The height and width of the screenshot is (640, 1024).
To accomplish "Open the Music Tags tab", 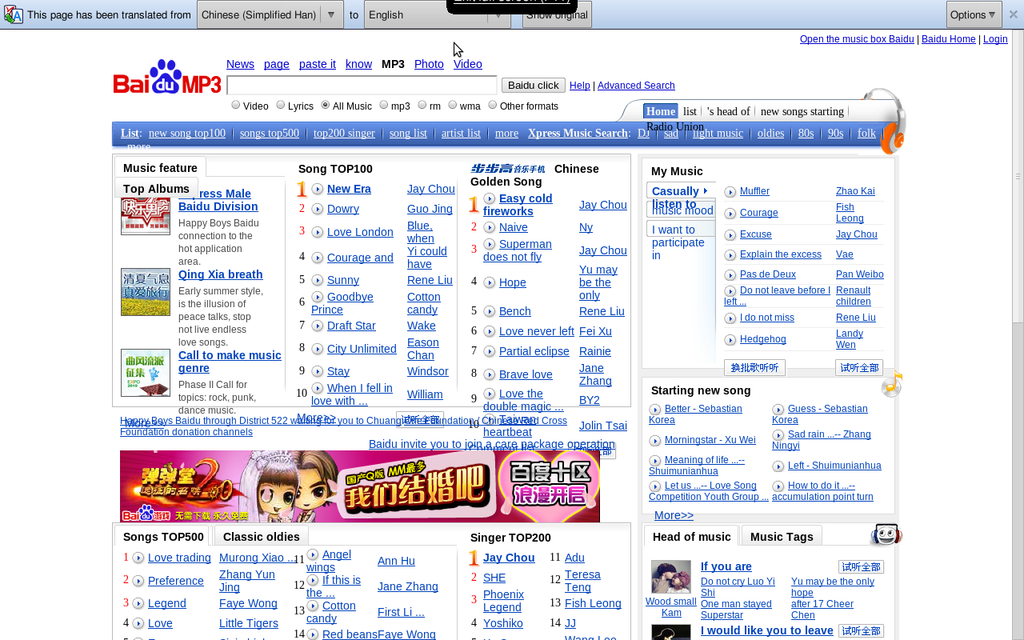I will pos(781,537).
